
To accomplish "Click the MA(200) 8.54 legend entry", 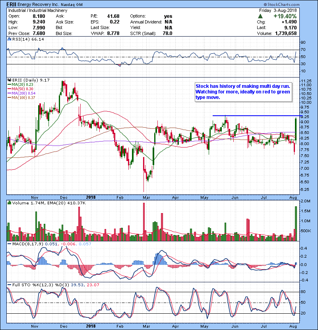I will (x=21, y=93).
